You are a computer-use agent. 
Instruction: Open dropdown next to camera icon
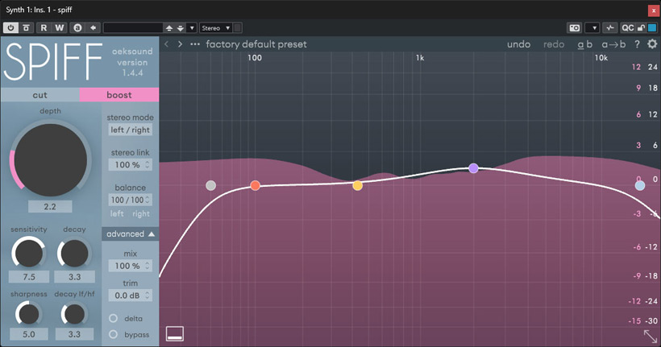tap(594, 28)
